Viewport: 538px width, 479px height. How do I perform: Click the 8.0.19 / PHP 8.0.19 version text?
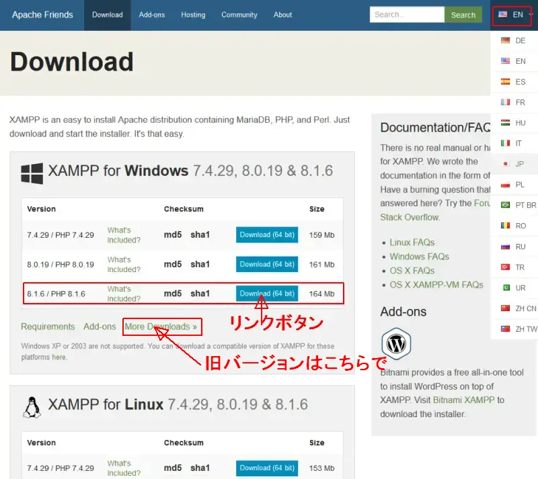(x=61, y=265)
